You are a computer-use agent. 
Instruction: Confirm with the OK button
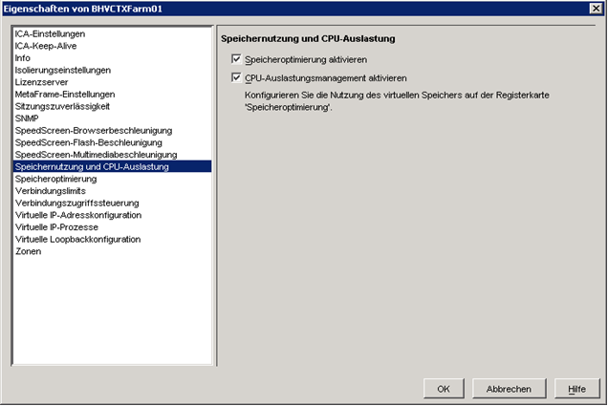pyautogui.click(x=444, y=389)
